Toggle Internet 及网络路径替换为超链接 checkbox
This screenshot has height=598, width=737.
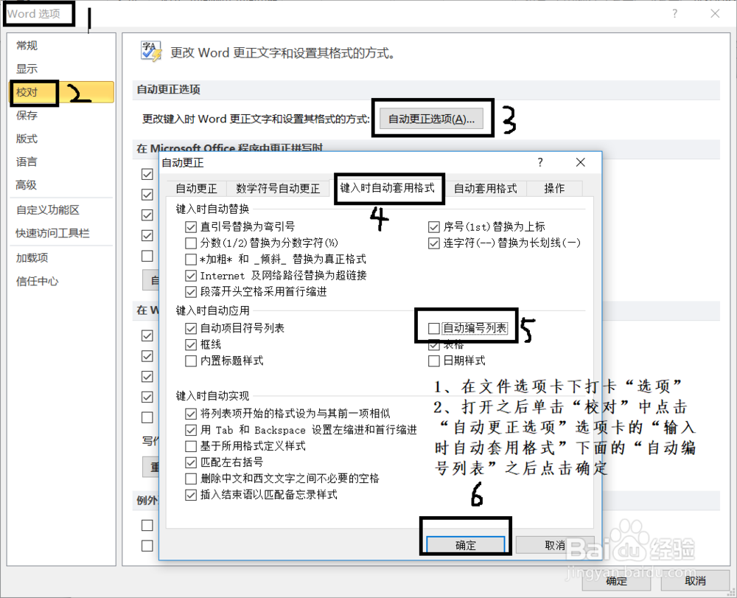point(190,276)
